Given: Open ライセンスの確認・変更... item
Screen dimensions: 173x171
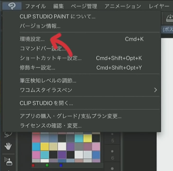Looking at the screenshot, I should point(51,126).
